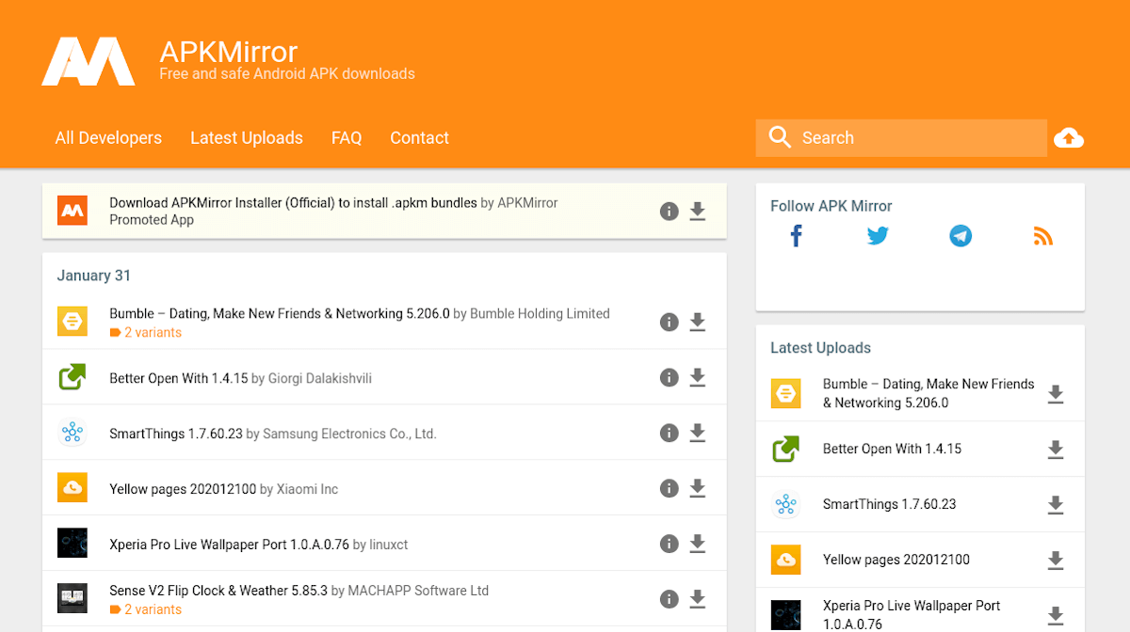Click the upload cloud icon beside search
Screen dimensions: 1130x632
click(1069, 138)
